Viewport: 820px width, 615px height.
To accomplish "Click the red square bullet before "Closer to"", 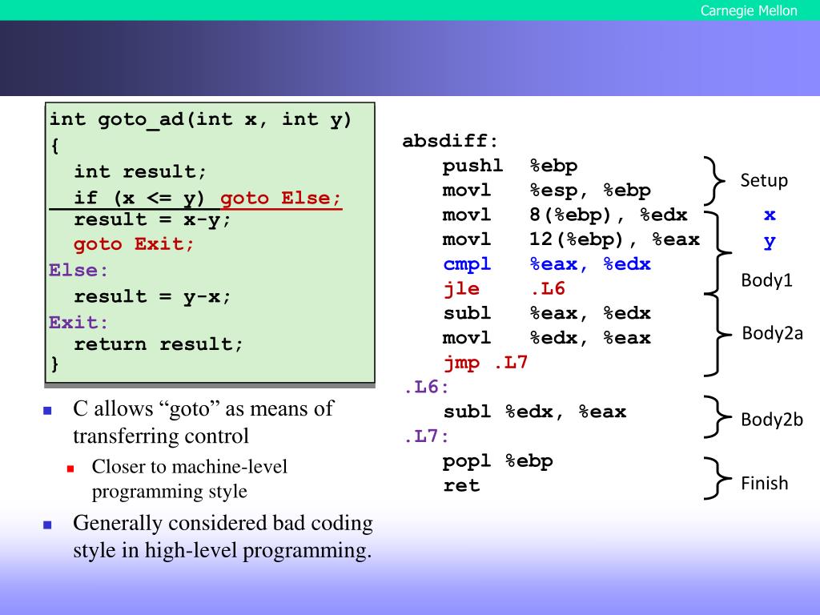I will click(x=70, y=468).
